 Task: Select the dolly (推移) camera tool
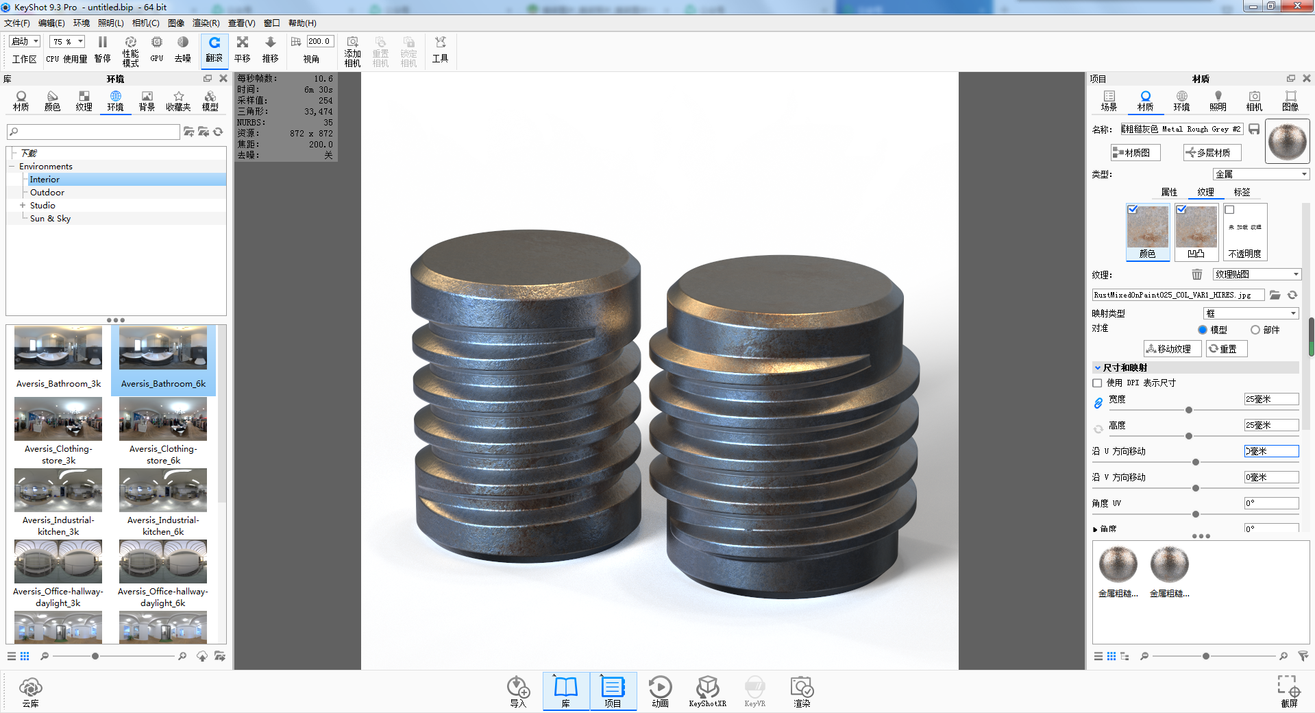coord(271,50)
